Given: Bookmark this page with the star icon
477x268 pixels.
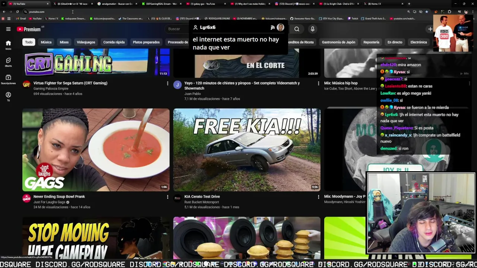Looking at the screenshot, I should [x=427, y=12].
